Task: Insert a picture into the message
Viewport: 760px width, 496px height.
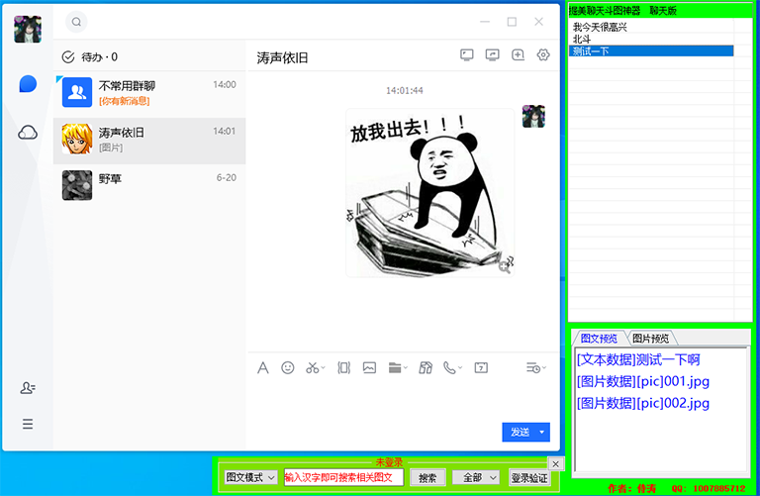Action: click(369, 368)
